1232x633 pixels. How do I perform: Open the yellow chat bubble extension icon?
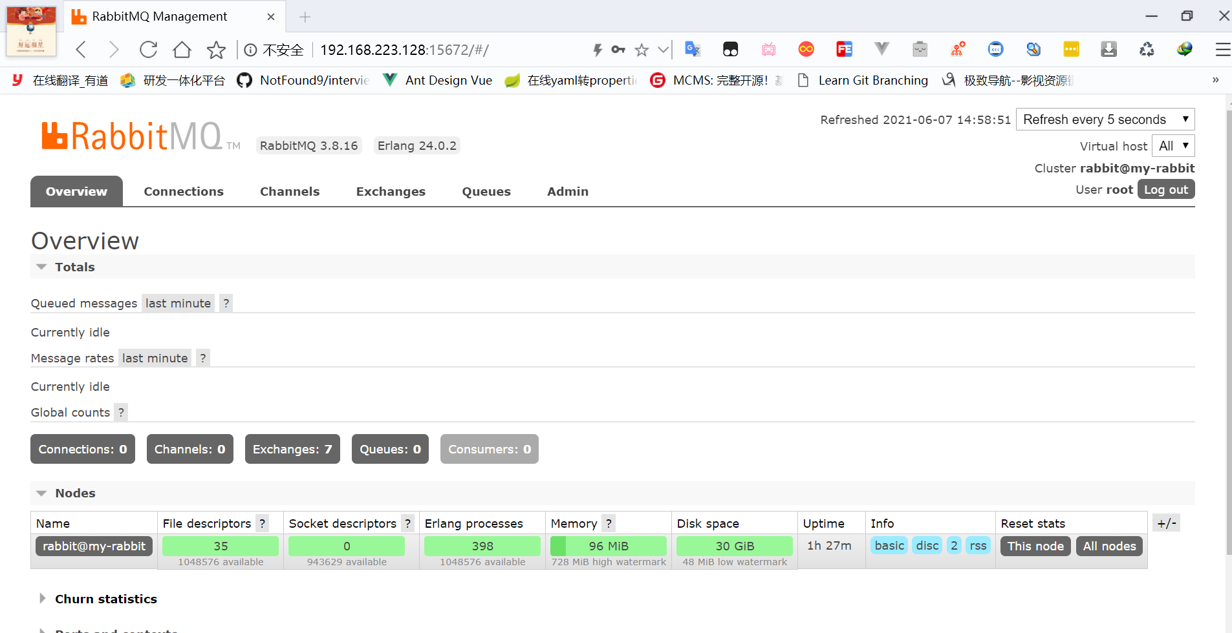click(1071, 49)
